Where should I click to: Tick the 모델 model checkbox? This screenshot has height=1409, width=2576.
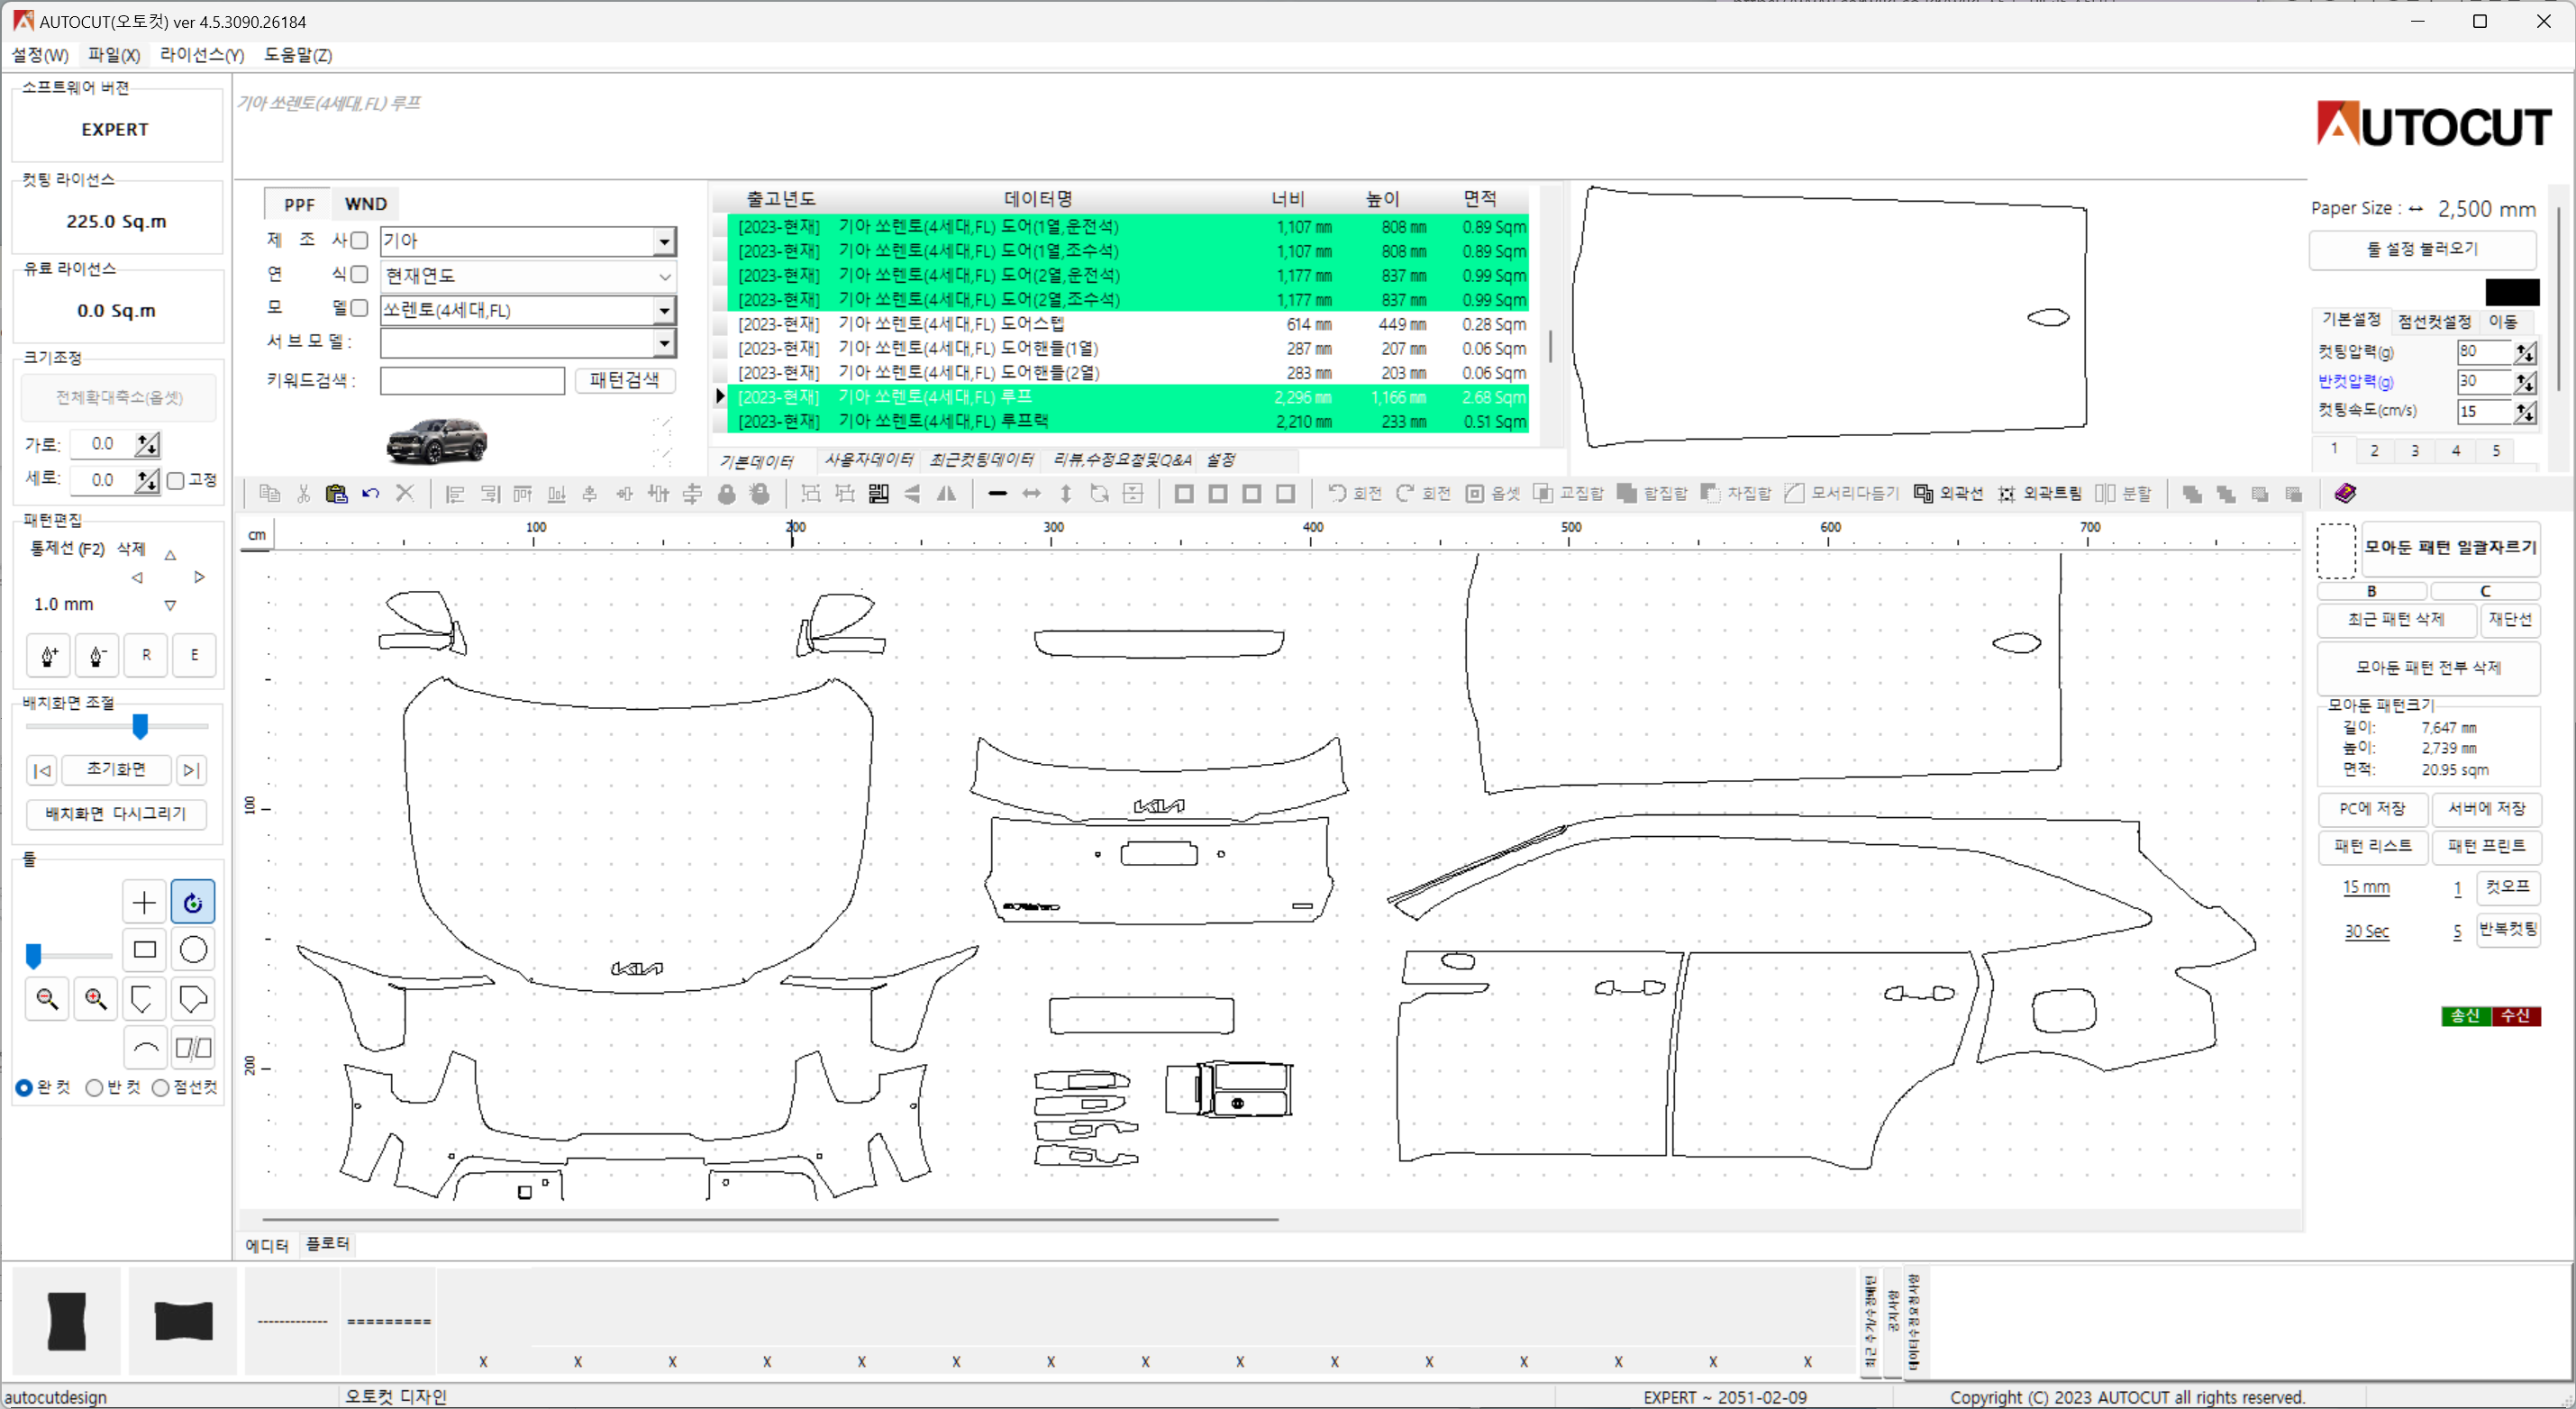[x=359, y=308]
